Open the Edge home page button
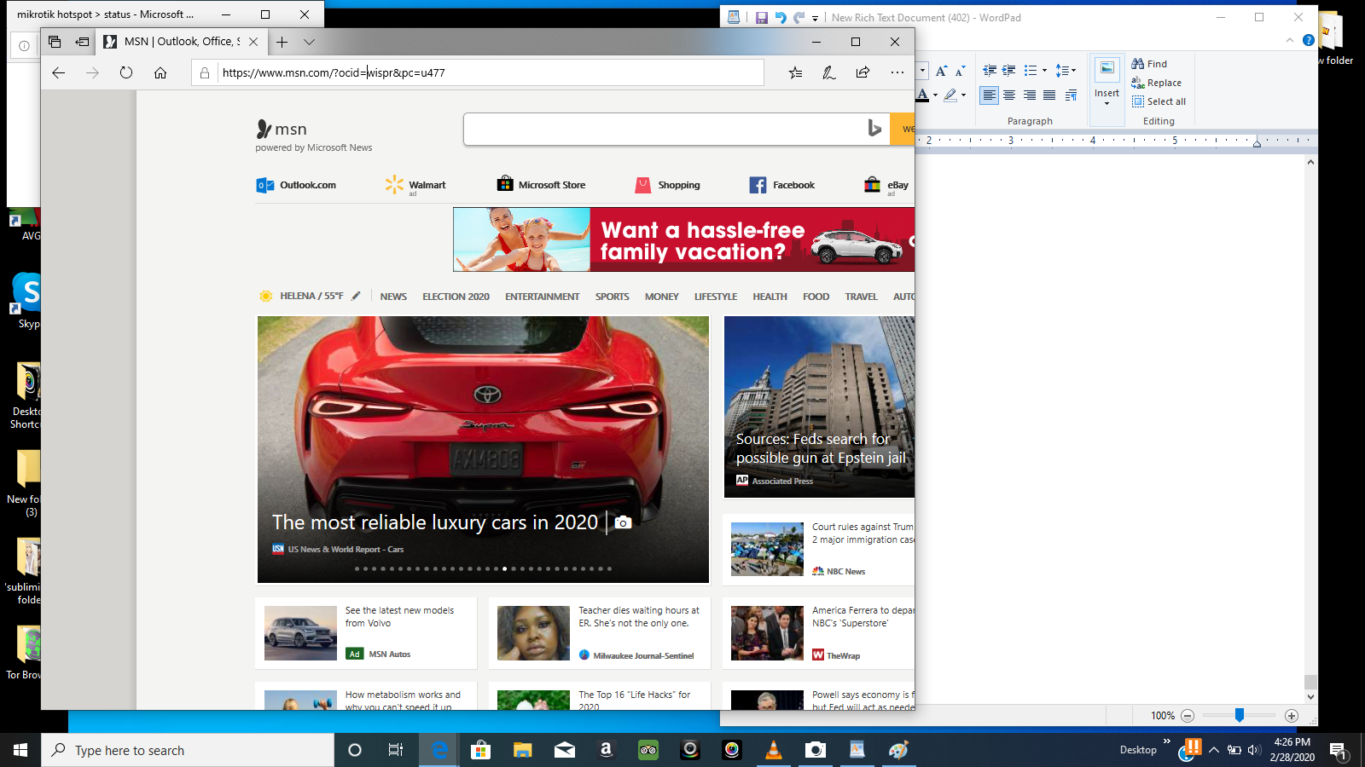The width and height of the screenshot is (1365, 767). (160, 72)
